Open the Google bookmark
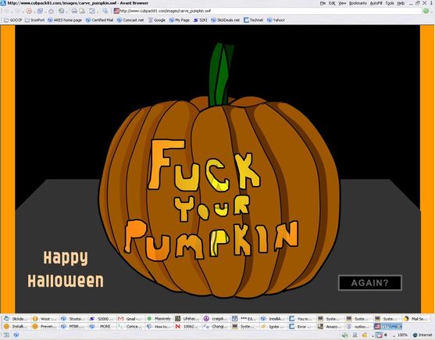435x340 pixels. click(157, 20)
